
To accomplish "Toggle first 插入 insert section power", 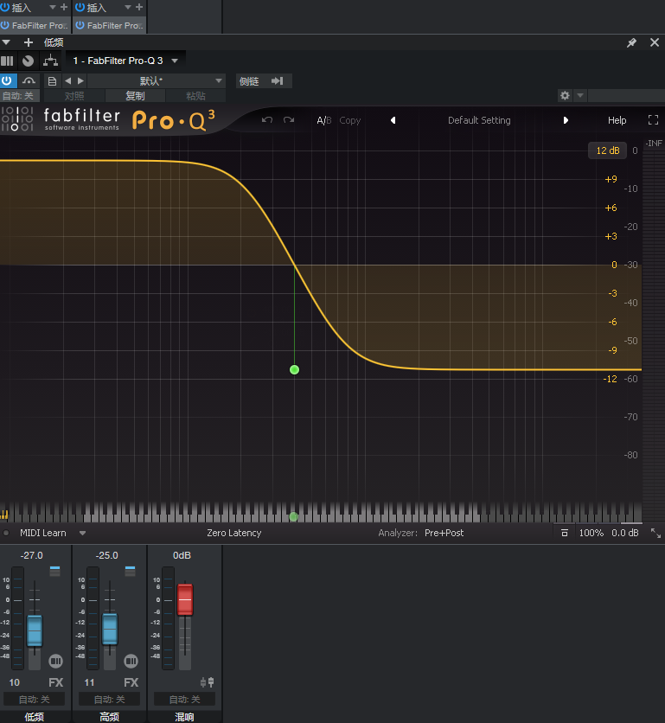I will click(4, 8).
